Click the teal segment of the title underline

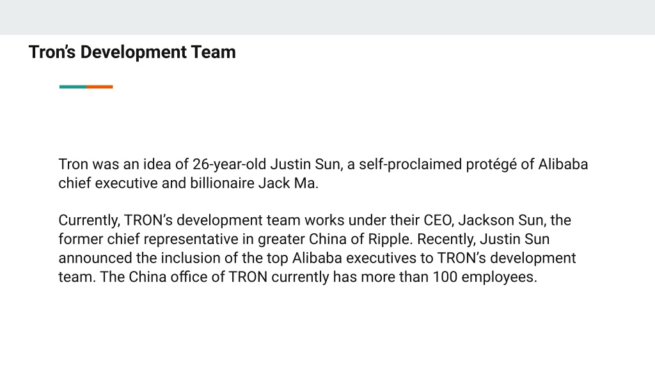click(x=73, y=87)
